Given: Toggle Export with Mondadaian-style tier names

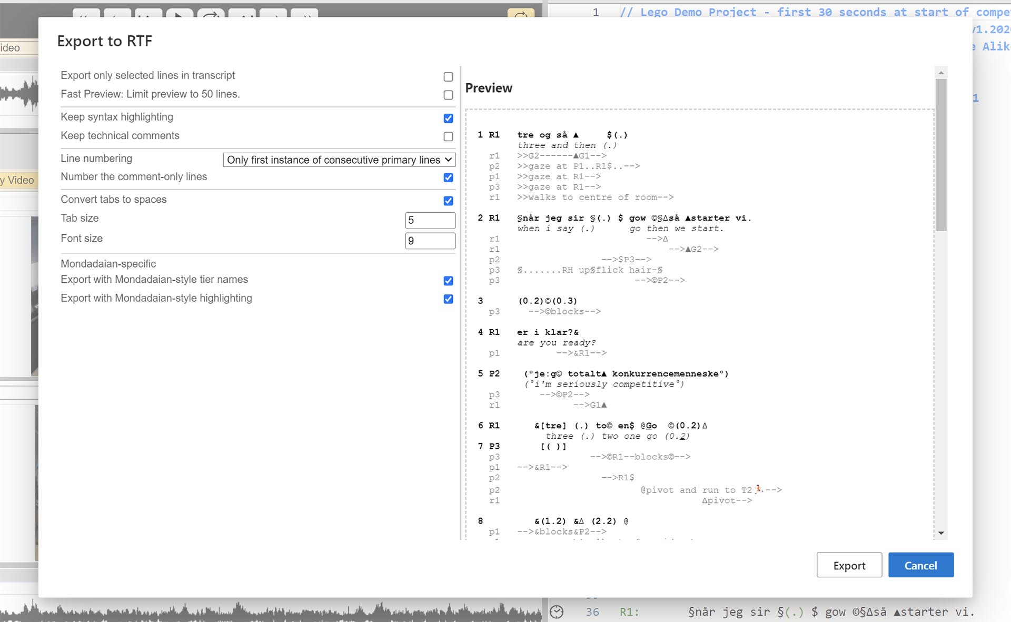Looking at the screenshot, I should [448, 281].
